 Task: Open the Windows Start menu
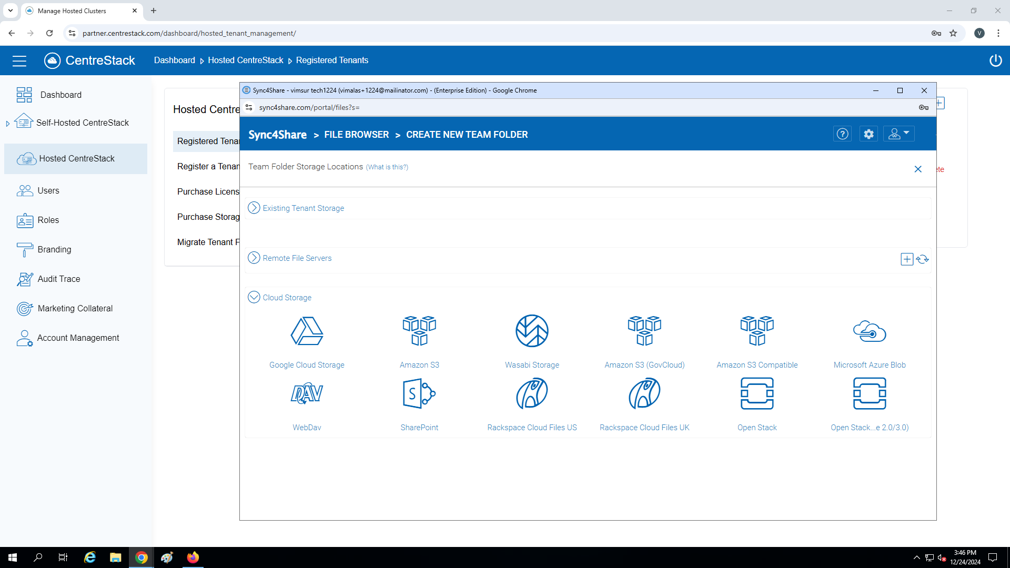tap(13, 557)
